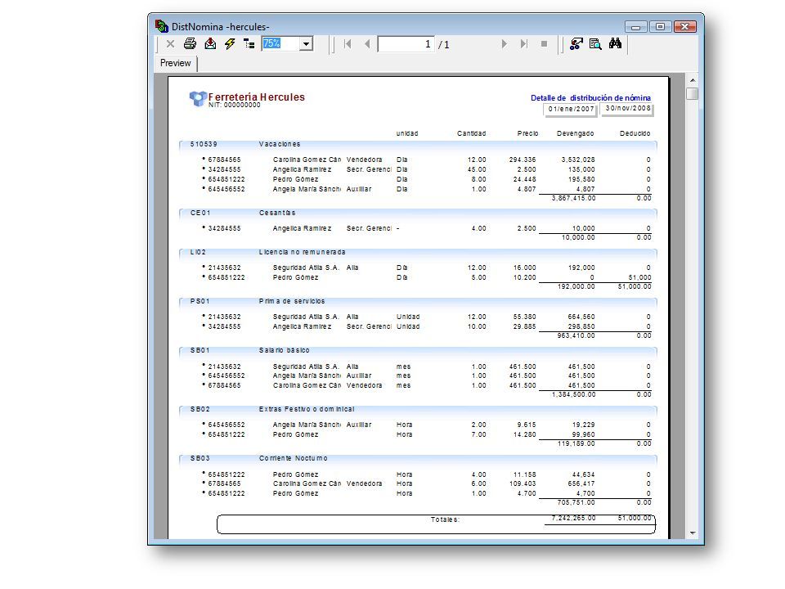Screen dimensions: 785x589
Task: Click group header PS01 Prima de servicios
Action: pyautogui.click(x=418, y=301)
